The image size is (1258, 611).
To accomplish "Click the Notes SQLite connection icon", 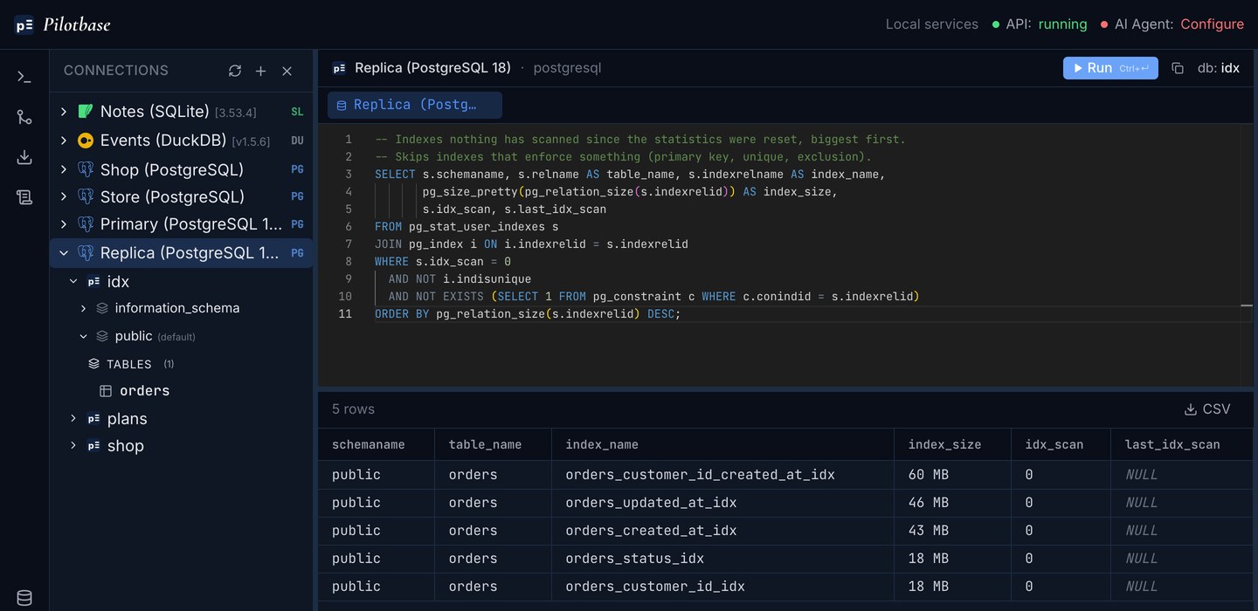I will (x=86, y=112).
